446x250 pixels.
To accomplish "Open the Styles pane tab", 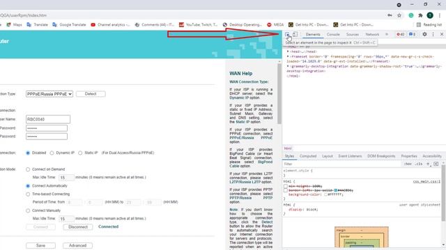I will click(x=289, y=156).
